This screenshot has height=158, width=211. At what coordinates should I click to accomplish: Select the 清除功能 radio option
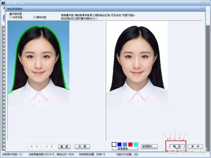pos(40,17)
